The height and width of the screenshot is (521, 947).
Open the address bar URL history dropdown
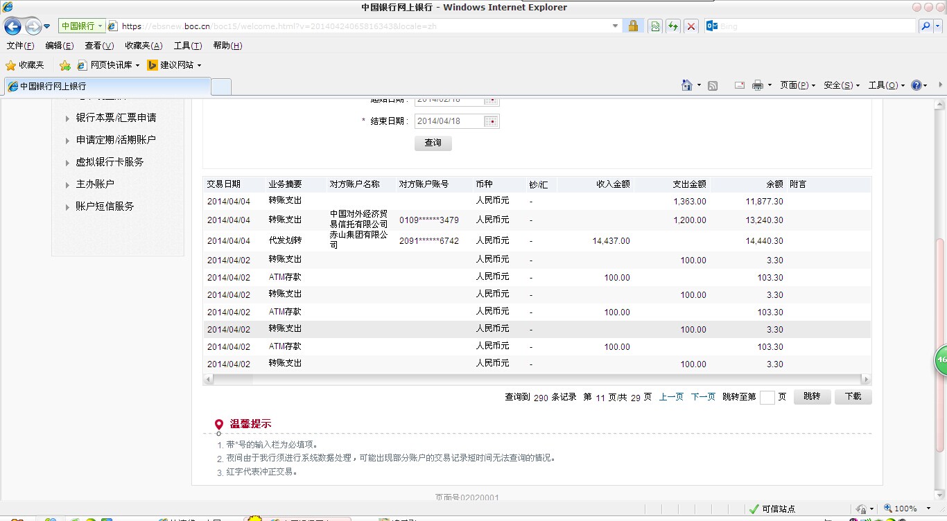point(615,26)
